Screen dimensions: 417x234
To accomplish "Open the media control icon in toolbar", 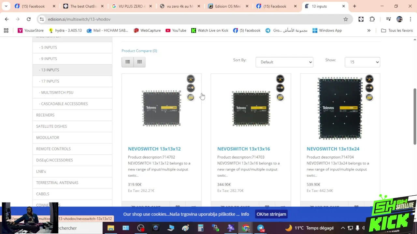I will pyautogui.click(x=388, y=19).
